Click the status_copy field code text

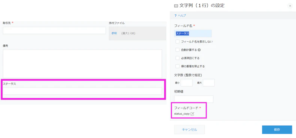182,114
